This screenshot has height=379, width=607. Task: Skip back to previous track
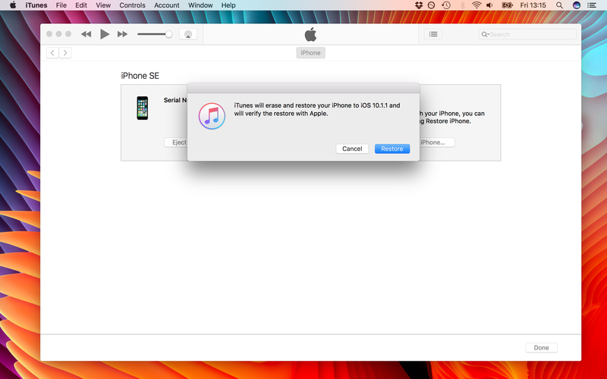pyautogui.click(x=86, y=34)
